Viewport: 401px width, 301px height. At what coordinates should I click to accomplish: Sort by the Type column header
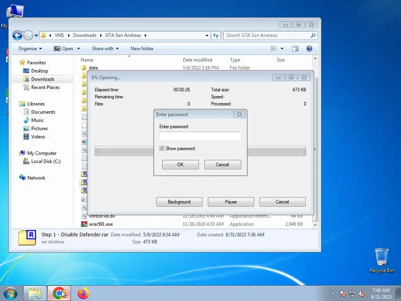pyautogui.click(x=235, y=60)
